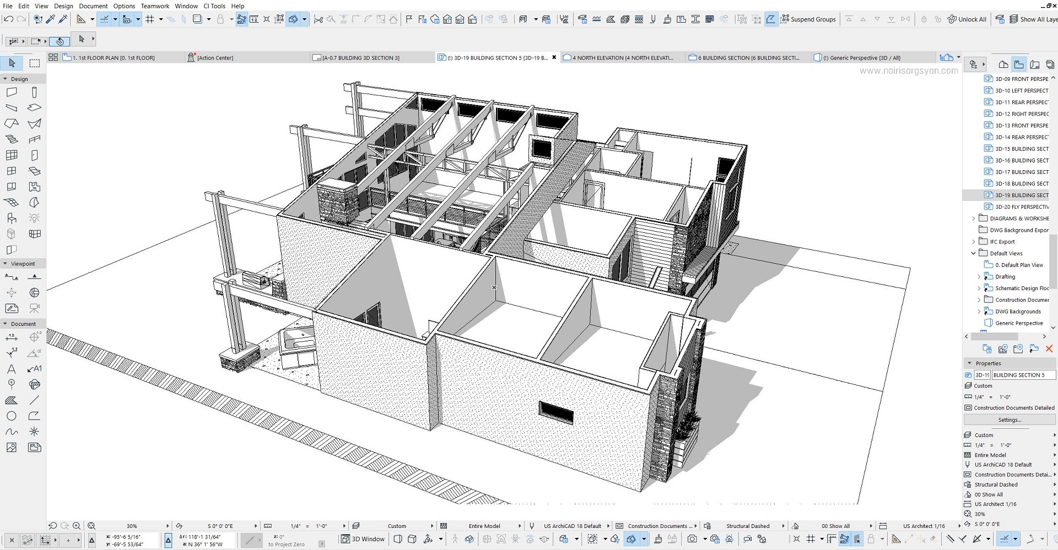This screenshot has height=550, width=1058.
Task: Select the Spline tool
Action: pos(12,432)
